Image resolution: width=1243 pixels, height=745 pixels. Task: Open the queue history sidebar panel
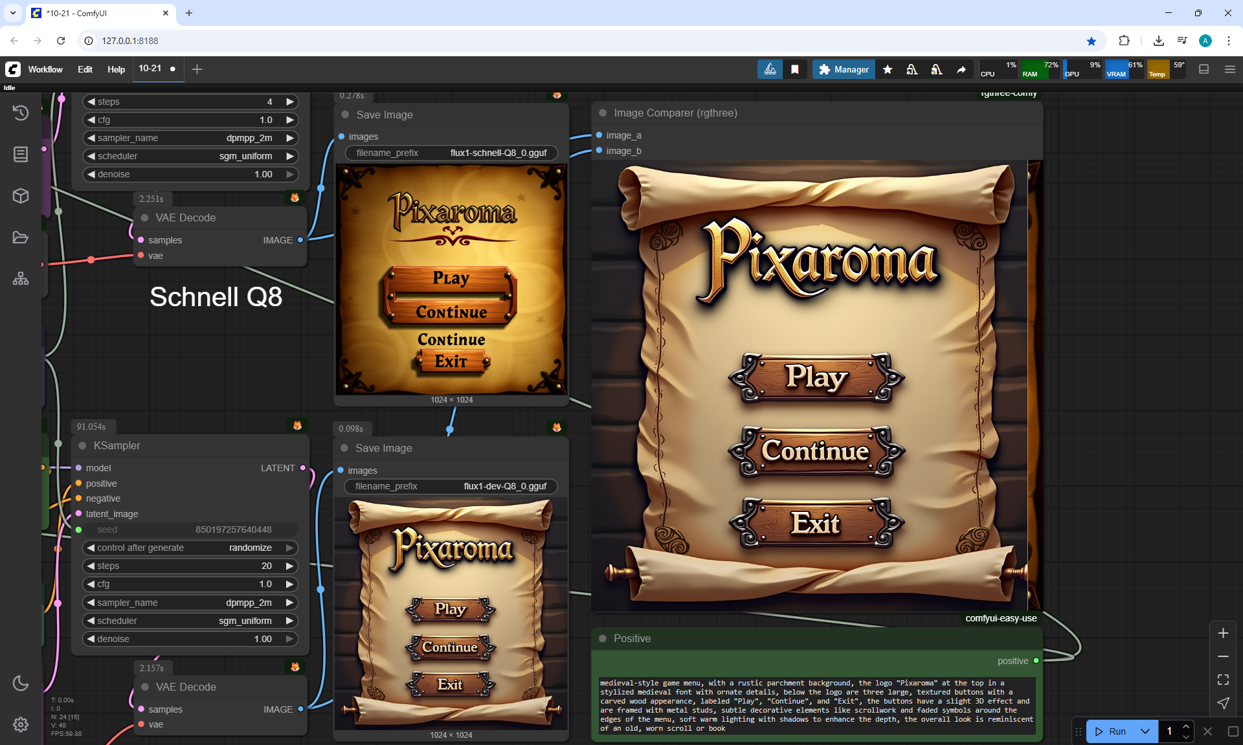(21, 113)
